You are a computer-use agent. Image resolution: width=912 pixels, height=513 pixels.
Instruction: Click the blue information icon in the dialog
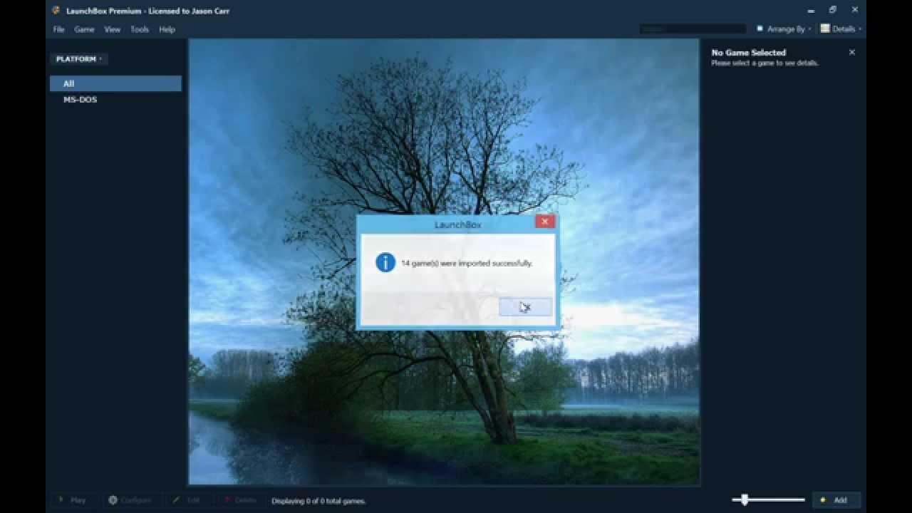pyautogui.click(x=385, y=262)
